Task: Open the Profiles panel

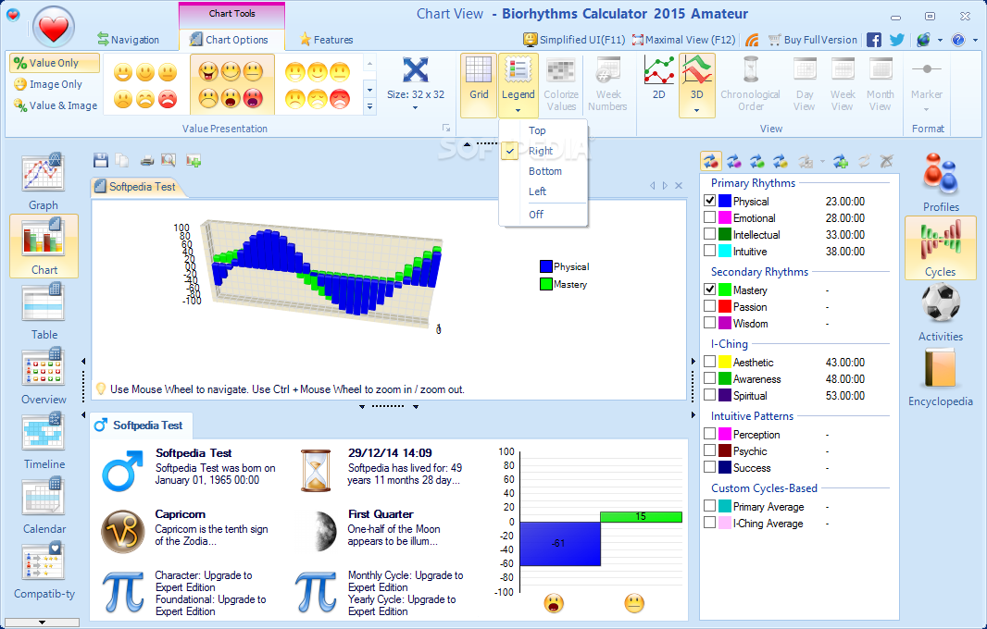Action: tap(941, 182)
